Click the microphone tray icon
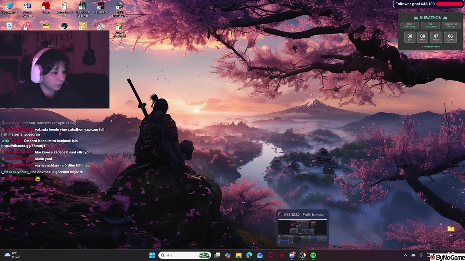The height and width of the screenshot is (261, 465). pos(421,255)
